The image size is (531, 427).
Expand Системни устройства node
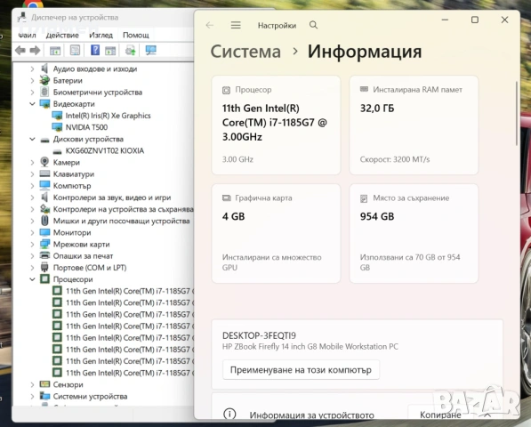tap(32, 396)
